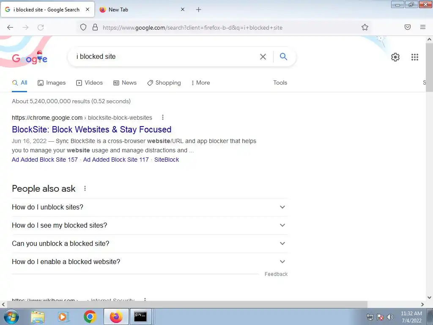This screenshot has width=433, height=325.
Task: Click the Firefox taskbar icon
Action: [x=116, y=317]
